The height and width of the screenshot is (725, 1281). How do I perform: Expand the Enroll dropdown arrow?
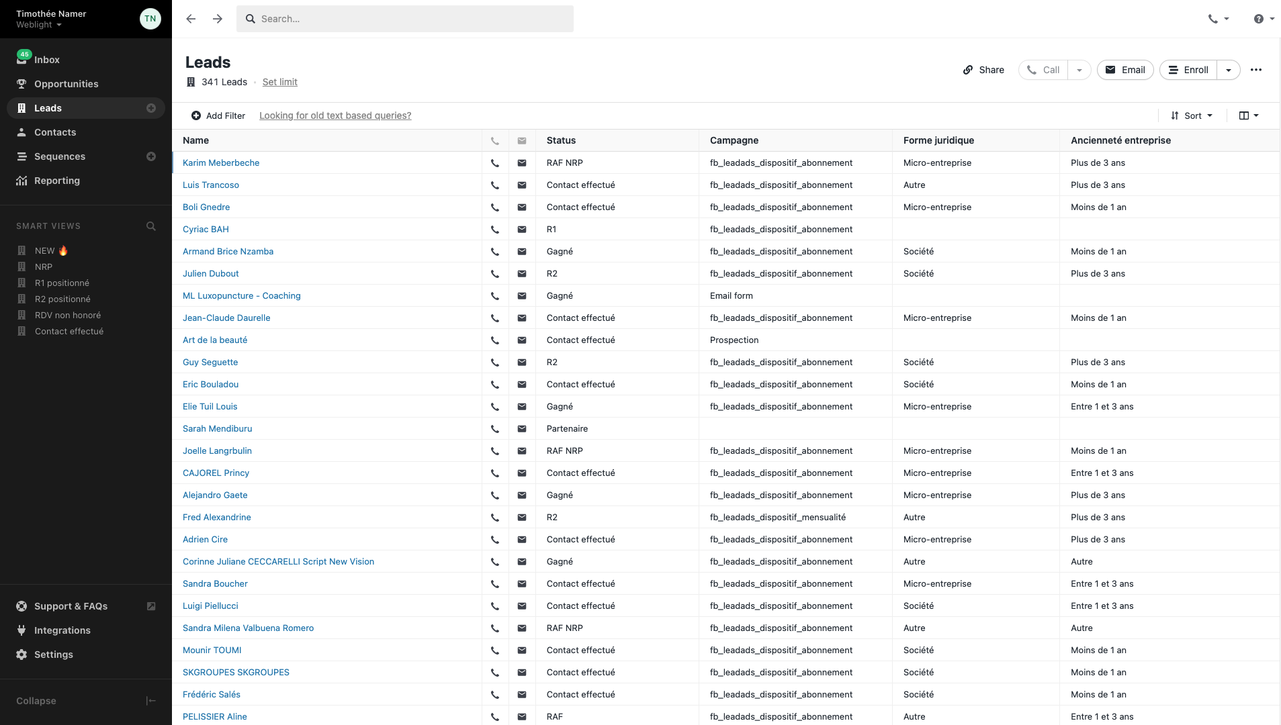pos(1229,70)
